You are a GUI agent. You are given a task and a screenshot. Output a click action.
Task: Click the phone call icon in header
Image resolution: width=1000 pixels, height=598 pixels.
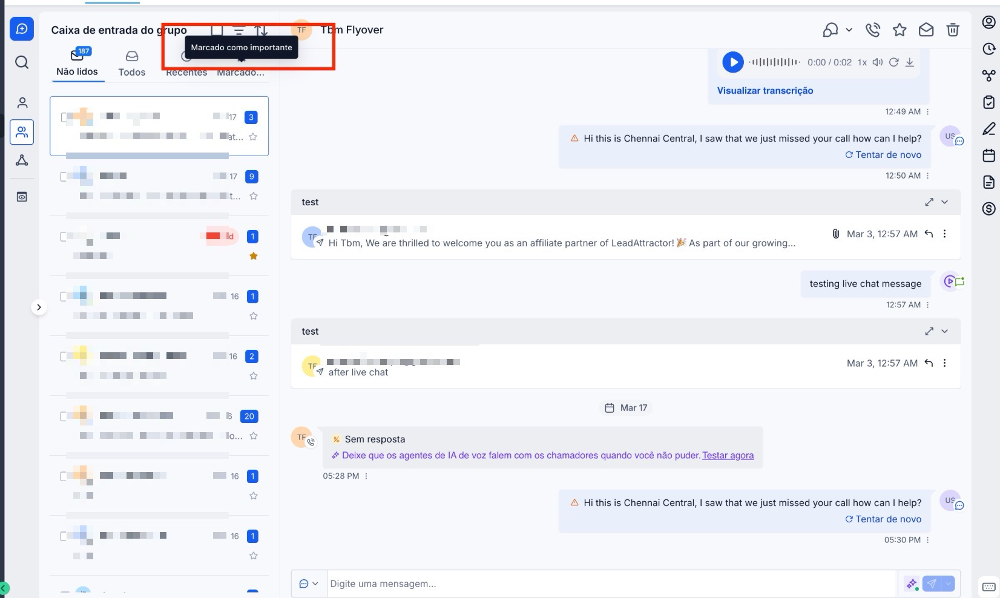[872, 30]
